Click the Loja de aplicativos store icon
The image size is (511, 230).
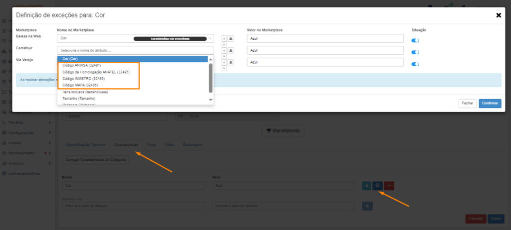click(4, 173)
